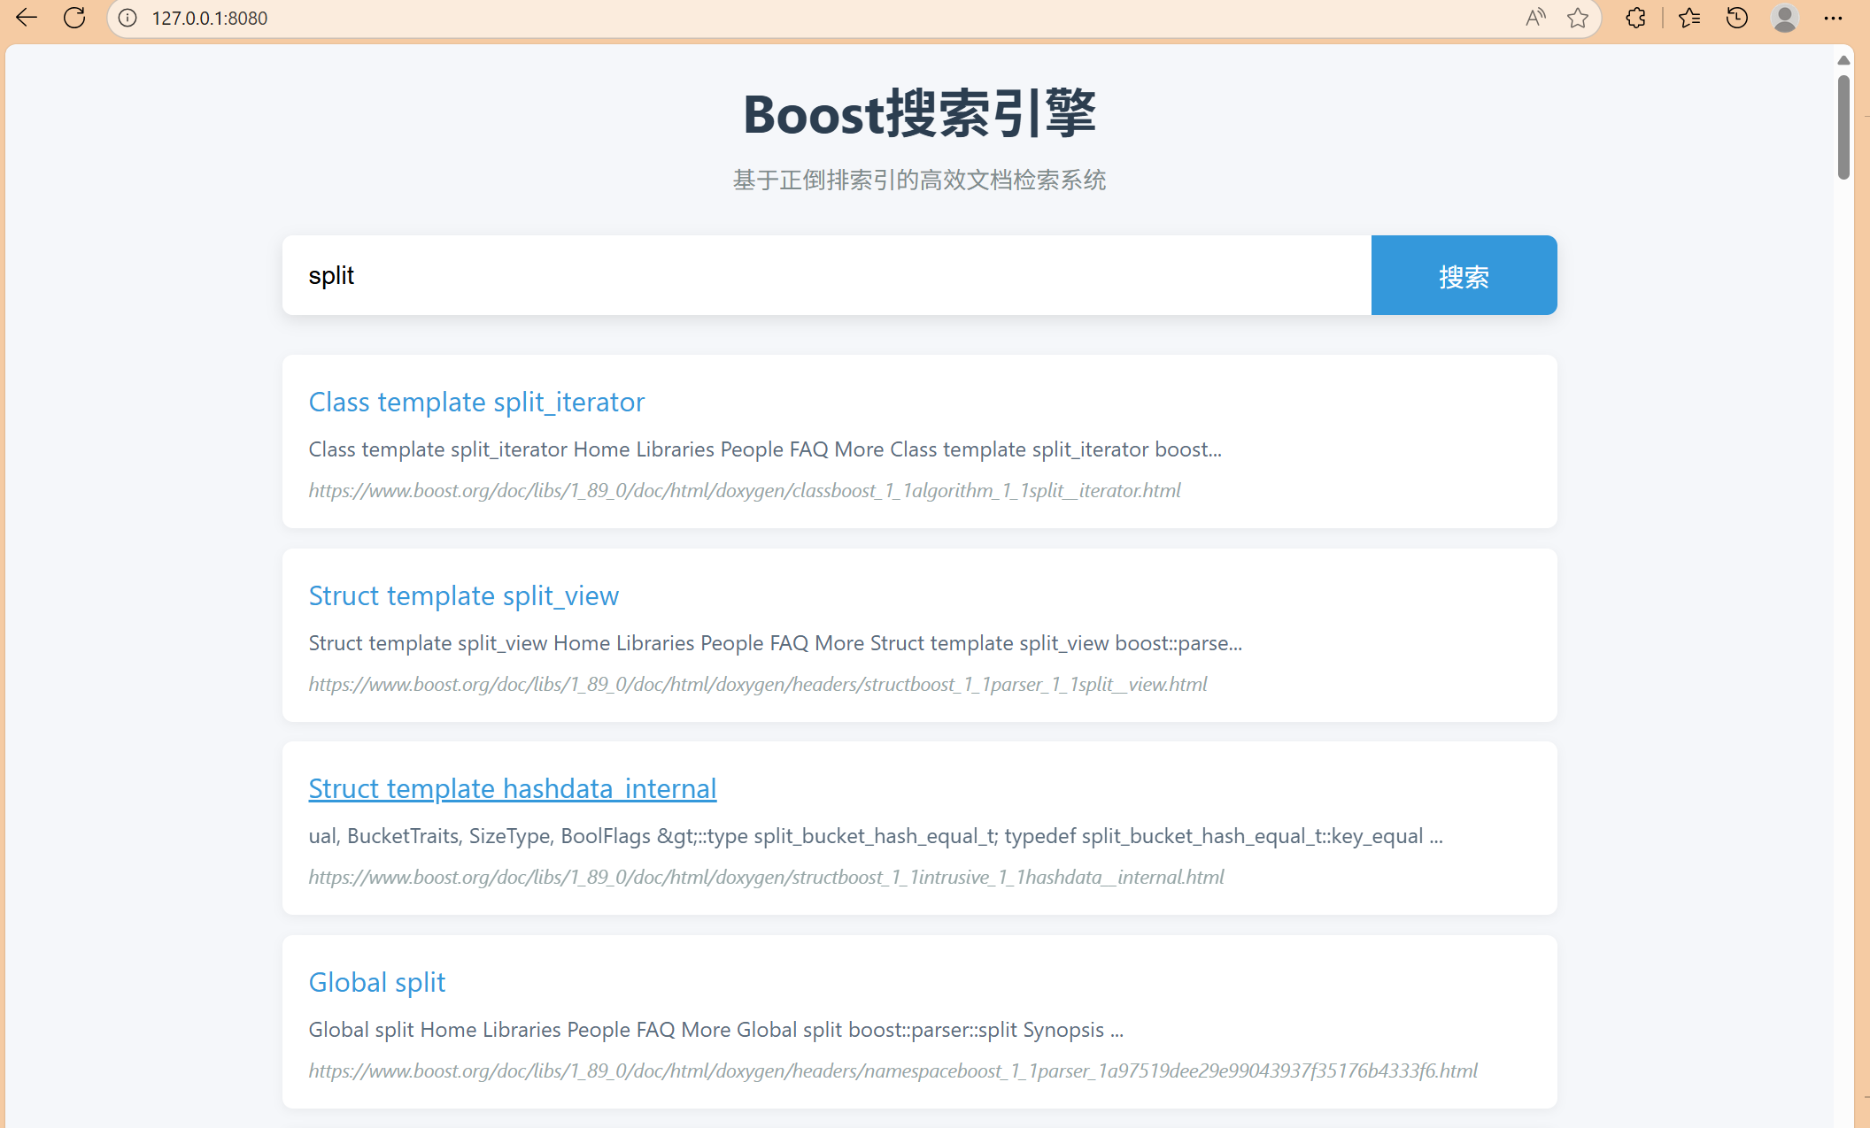Image resolution: width=1870 pixels, height=1128 pixels.
Task: Open the 'Global split' result
Action: [x=376, y=983]
